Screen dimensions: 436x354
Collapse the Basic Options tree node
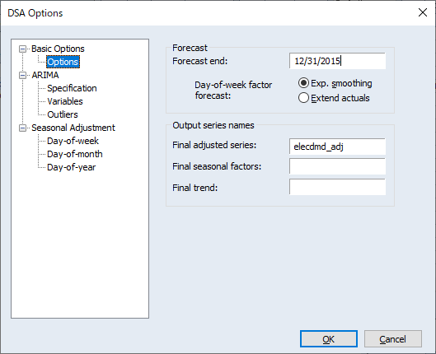click(x=22, y=49)
